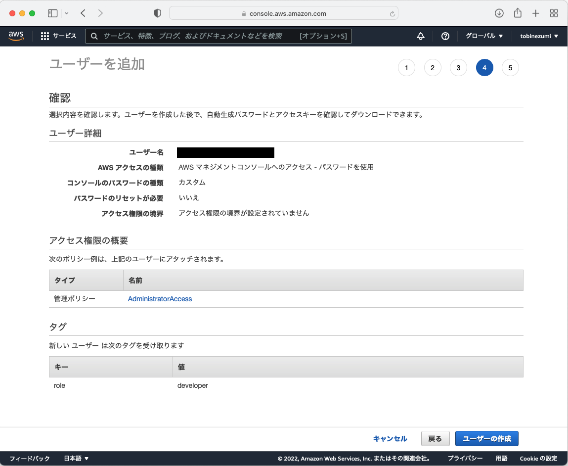This screenshot has width=568, height=466.
Task: Open Safari privacy shield icon
Action: (157, 13)
